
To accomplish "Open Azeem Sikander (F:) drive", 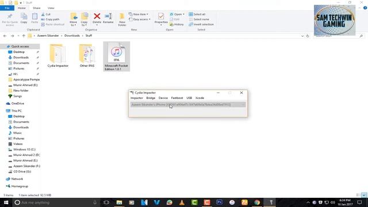I will (26, 166).
